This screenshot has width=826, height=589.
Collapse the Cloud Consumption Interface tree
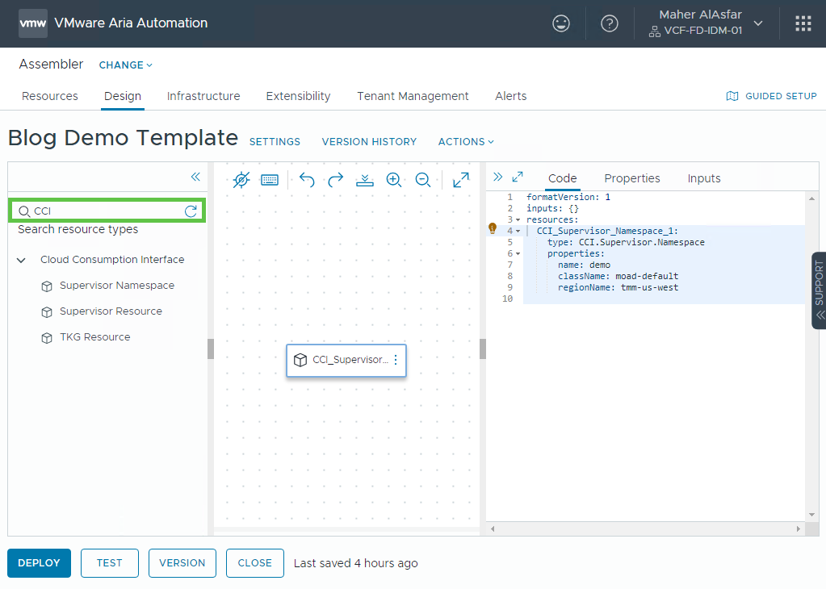coord(21,260)
